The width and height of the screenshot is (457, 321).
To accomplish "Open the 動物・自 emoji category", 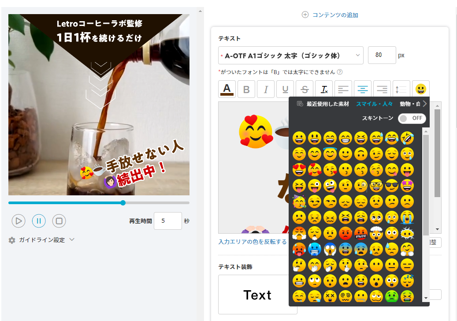I will (410, 104).
